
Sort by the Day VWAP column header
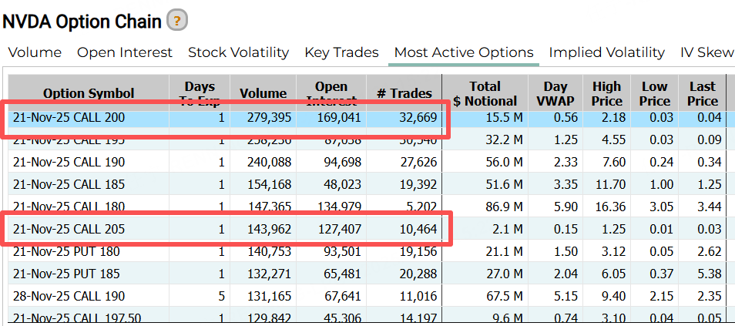555,93
